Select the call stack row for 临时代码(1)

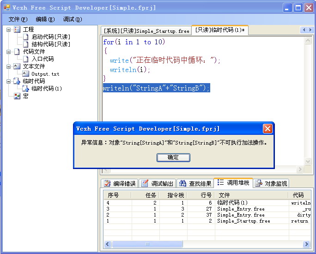207,203
